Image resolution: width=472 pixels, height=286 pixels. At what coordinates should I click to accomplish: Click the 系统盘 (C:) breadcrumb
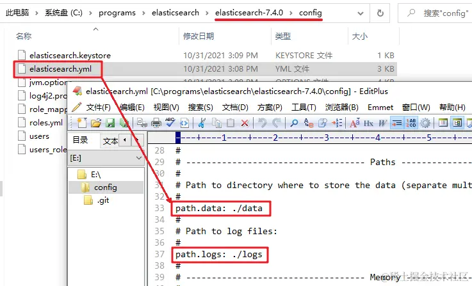point(63,13)
